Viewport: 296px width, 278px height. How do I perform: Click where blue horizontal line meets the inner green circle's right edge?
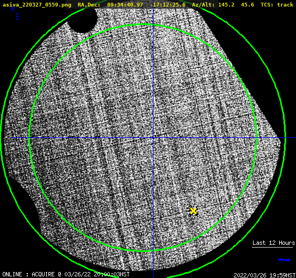[x=256, y=138]
